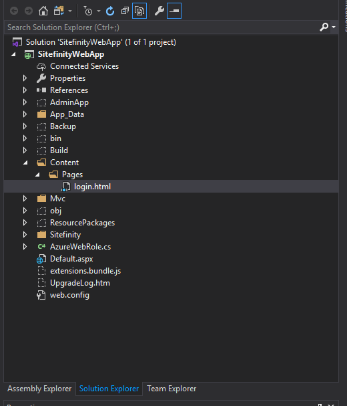
Task: Collapse the Content folder
Action: click(25, 163)
